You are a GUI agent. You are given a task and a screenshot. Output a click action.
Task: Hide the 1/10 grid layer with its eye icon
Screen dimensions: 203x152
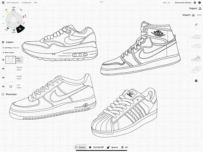pyautogui.click(x=3, y=87)
